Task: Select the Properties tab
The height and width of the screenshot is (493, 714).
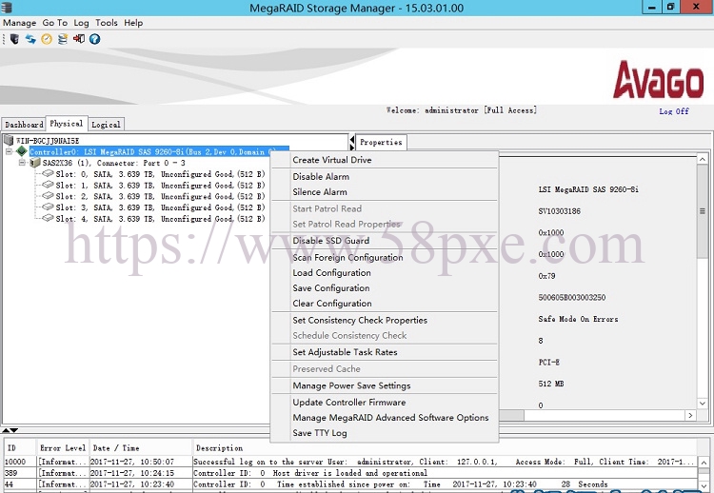Action: coord(381,142)
